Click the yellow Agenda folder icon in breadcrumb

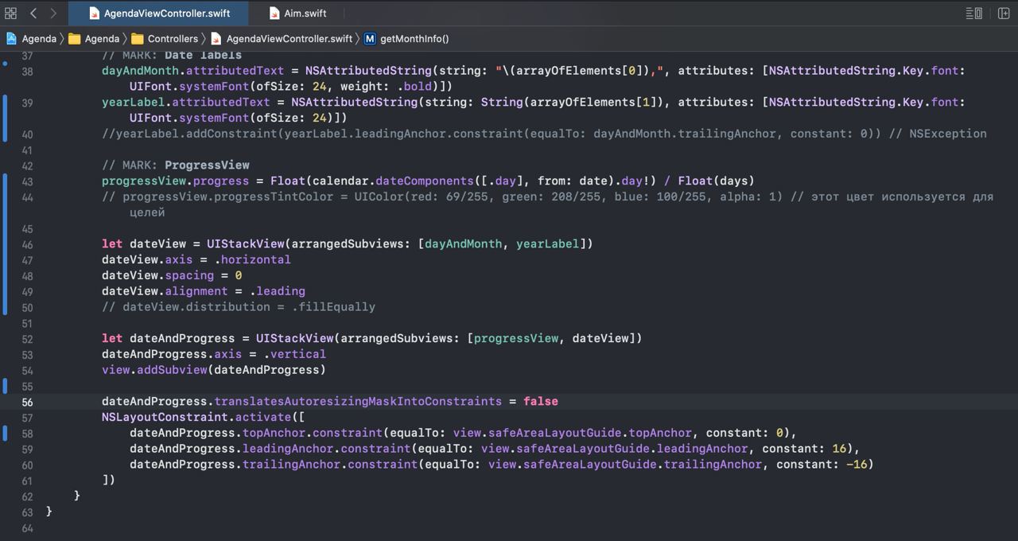coord(75,38)
